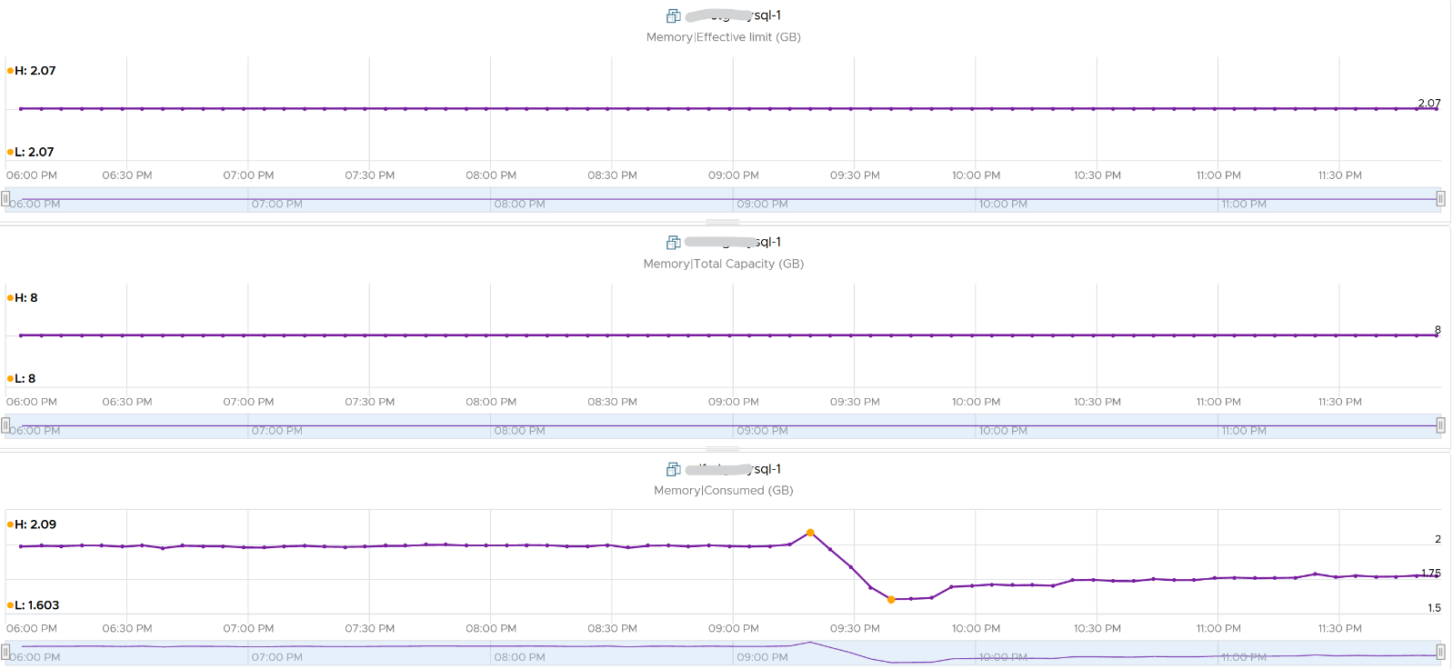Grab left range handle under Effective limit chart
Screen dimensions: 1453x669
pyautogui.click(x=5, y=199)
